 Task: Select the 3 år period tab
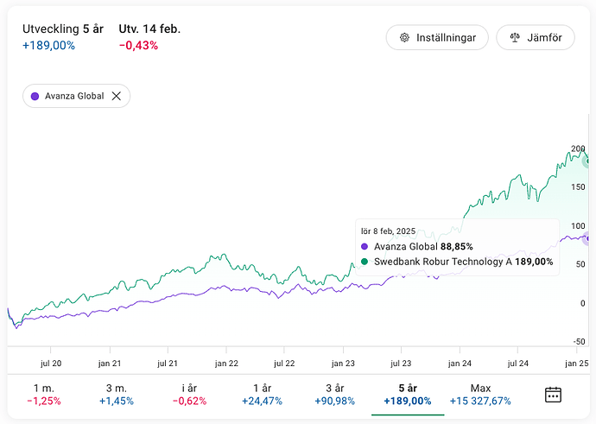point(335,395)
